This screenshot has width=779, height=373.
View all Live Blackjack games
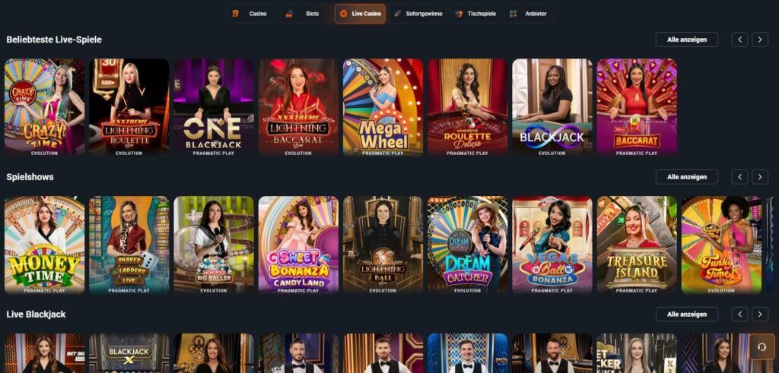pos(687,314)
